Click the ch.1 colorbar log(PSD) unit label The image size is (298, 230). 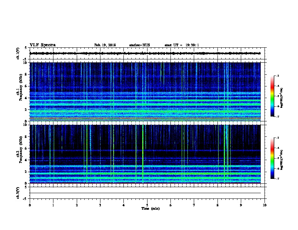[x=282, y=98]
